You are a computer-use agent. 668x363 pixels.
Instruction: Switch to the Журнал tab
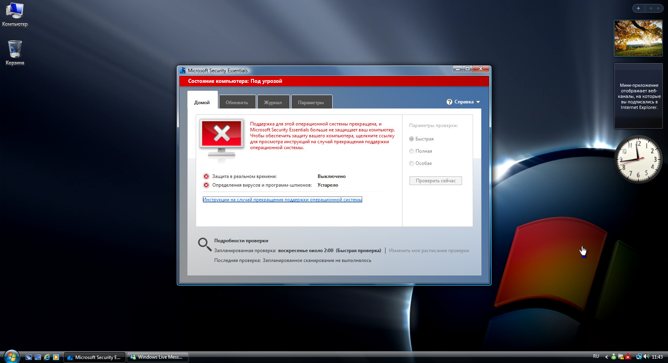(273, 102)
